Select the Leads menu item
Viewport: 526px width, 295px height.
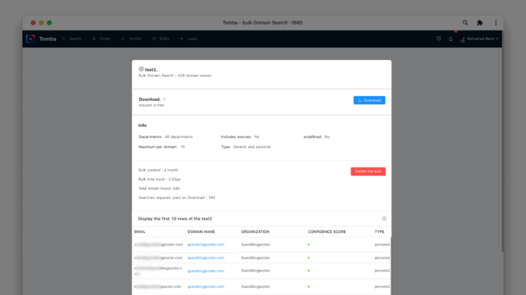click(x=189, y=39)
